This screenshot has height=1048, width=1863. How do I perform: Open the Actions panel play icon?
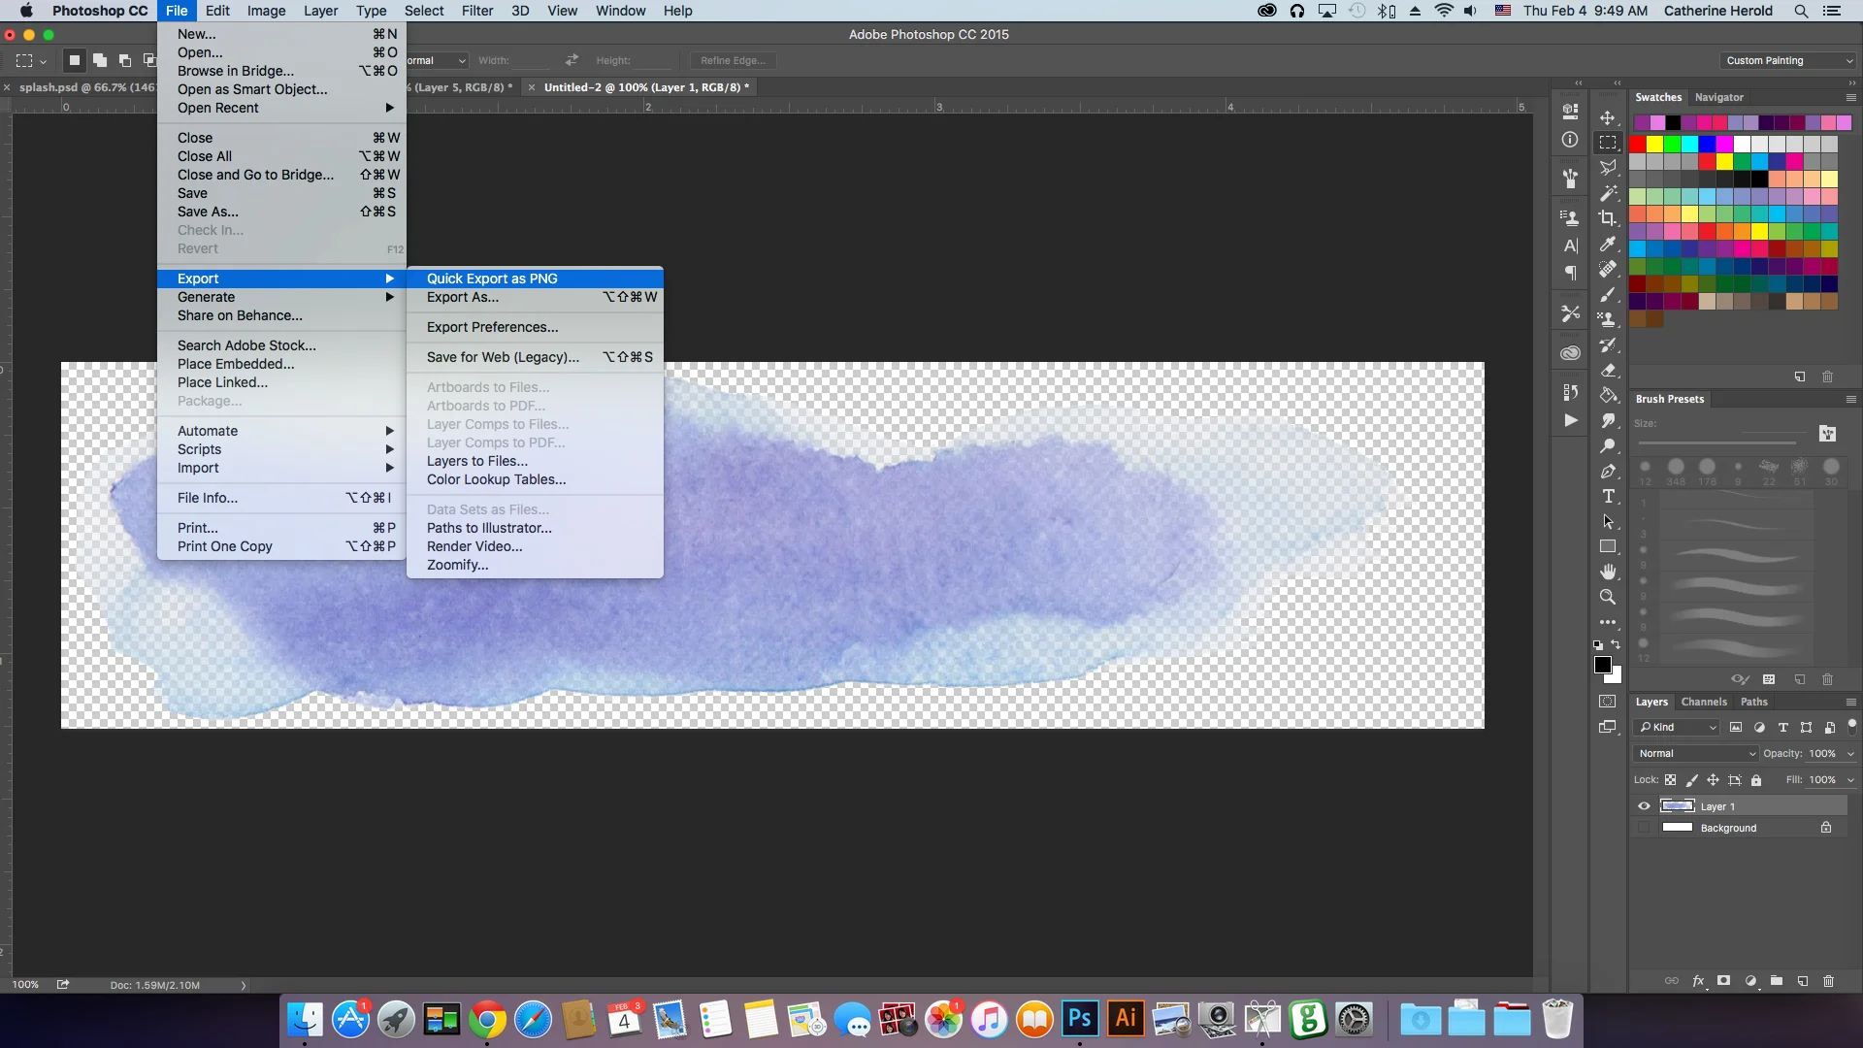point(1570,420)
